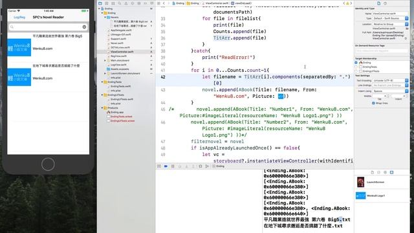Viewport: 414px width, 233px height.
Task: Show the File inspector
Action: 378,3
